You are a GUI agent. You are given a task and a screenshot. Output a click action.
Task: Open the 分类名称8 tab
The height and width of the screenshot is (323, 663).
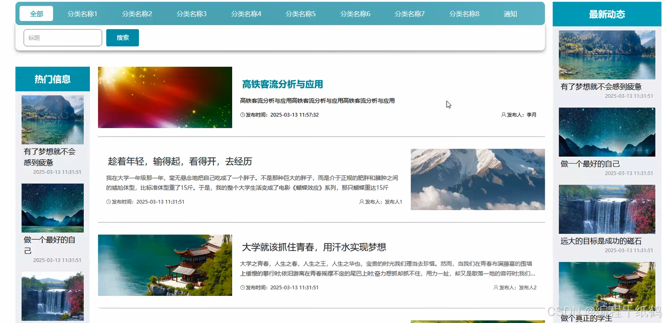(x=464, y=14)
